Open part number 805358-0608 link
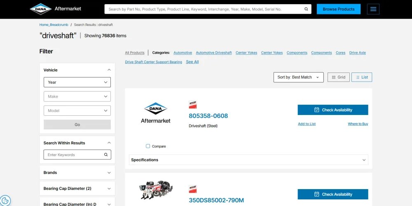This screenshot has width=412, height=206. click(x=208, y=116)
